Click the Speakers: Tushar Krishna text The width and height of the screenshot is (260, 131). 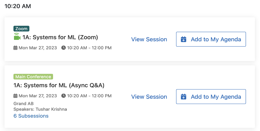40,109
